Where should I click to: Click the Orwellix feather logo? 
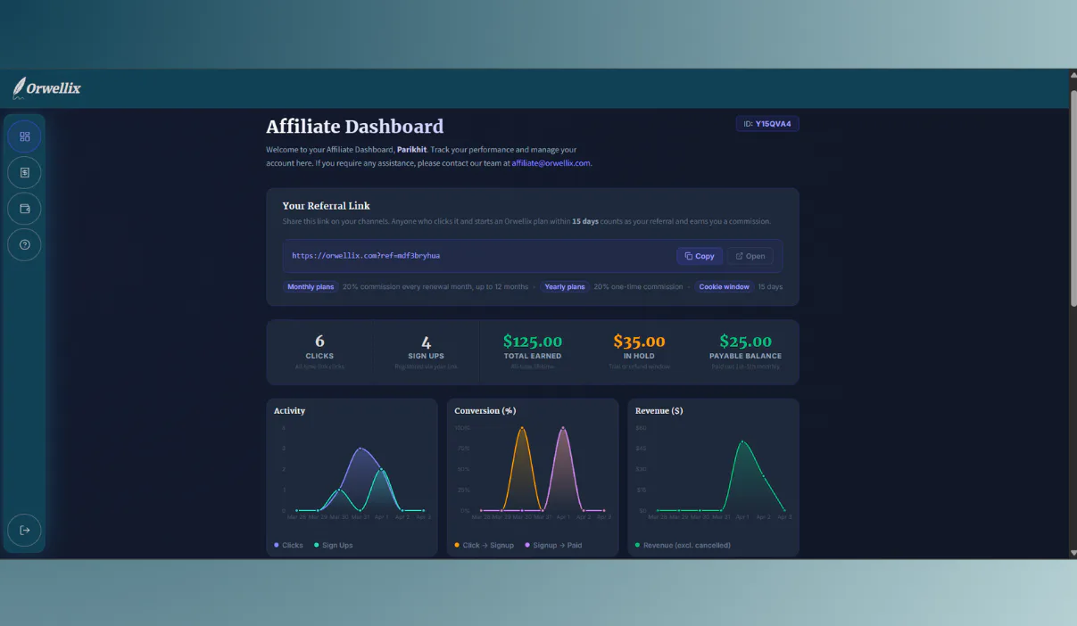point(46,87)
